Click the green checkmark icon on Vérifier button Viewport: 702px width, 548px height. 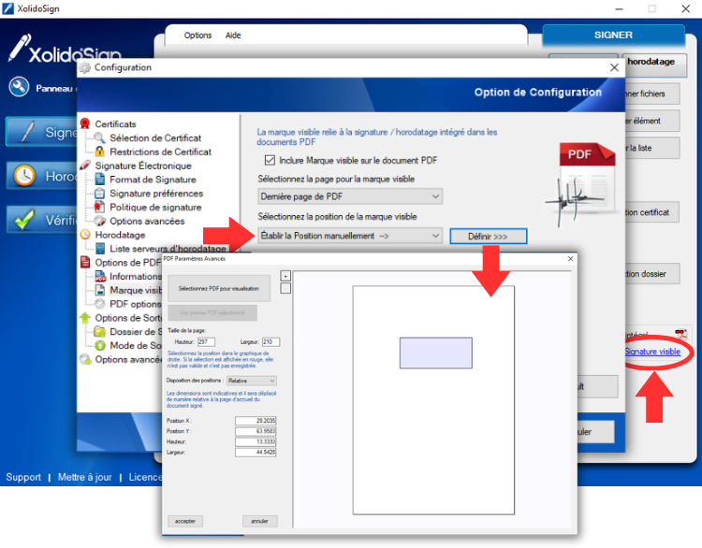pos(24,219)
